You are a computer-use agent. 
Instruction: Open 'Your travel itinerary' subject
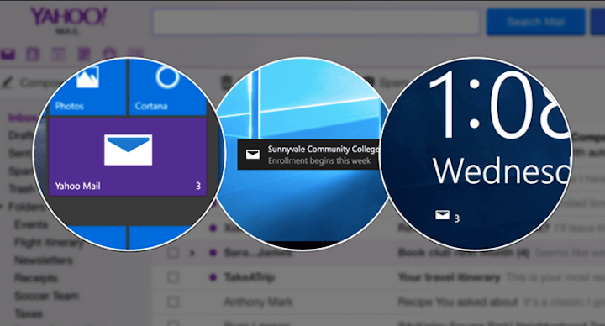coord(449,277)
